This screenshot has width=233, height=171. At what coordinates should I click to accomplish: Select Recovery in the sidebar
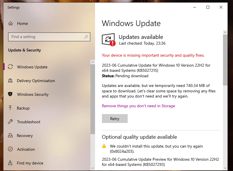[47, 136]
